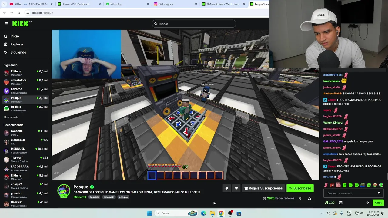Click the 2920 Espectadores viewer count

click(x=279, y=198)
